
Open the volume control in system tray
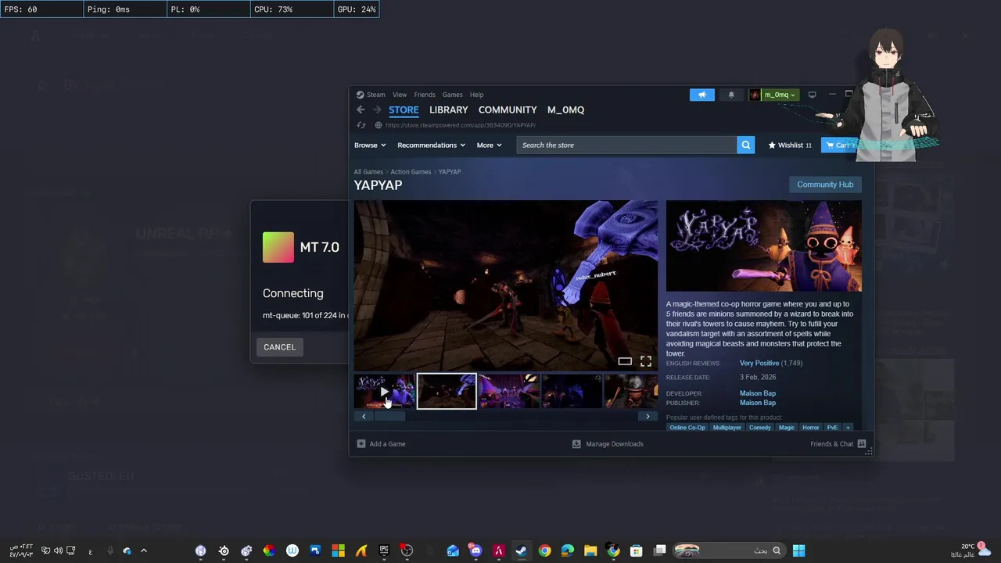point(58,550)
